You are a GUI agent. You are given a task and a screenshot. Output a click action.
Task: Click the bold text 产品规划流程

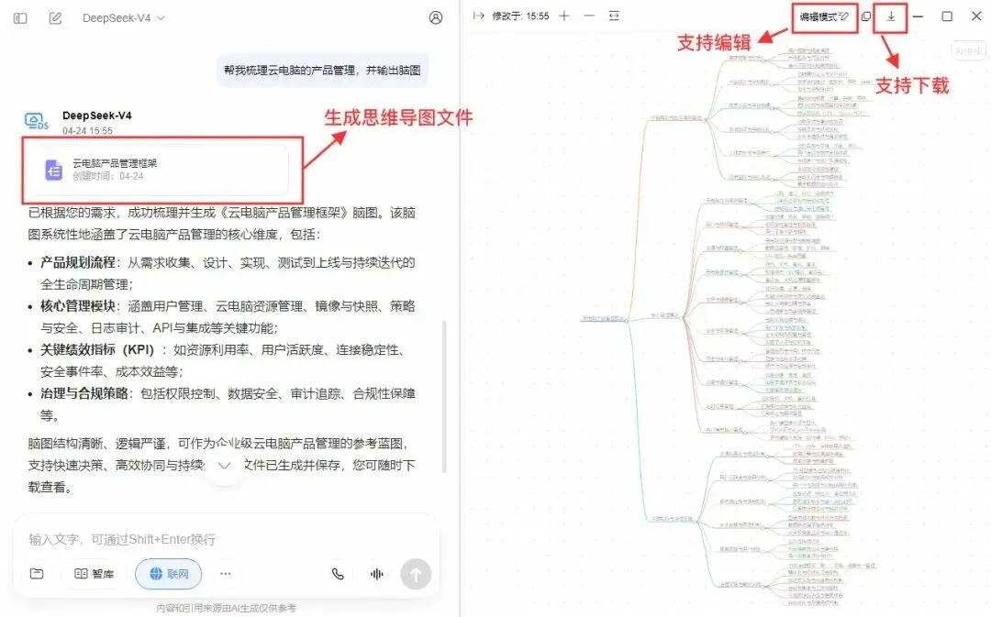tap(78, 262)
